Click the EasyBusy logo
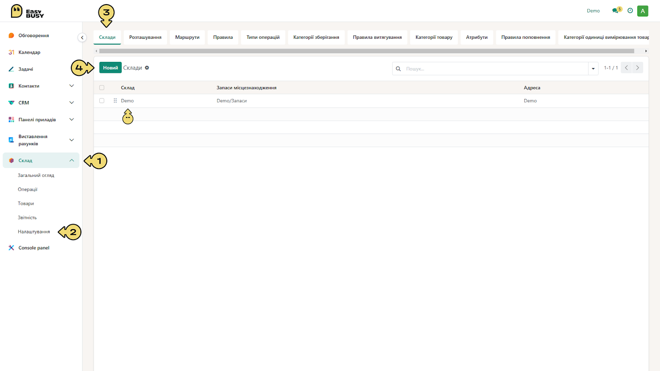 point(27,11)
